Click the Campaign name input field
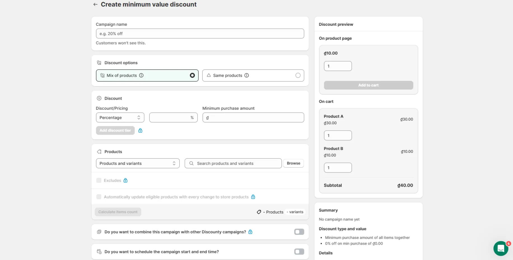513x260 pixels. click(x=200, y=34)
